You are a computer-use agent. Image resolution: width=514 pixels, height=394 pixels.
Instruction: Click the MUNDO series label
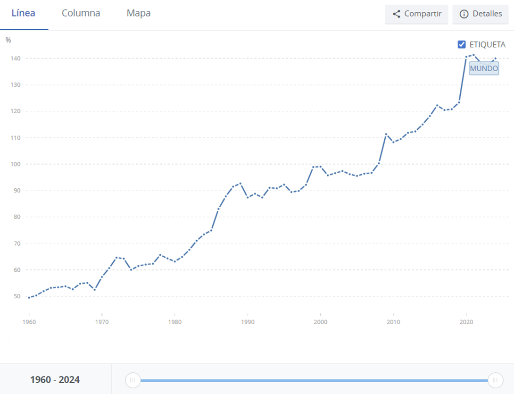click(x=483, y=68)
